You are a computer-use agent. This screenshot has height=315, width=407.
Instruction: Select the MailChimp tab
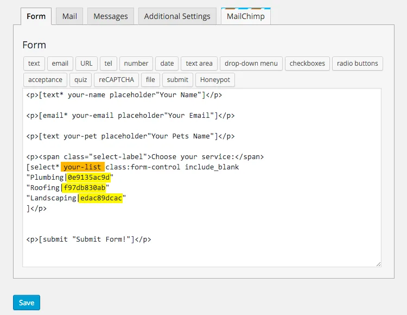(x=246, y=16)
